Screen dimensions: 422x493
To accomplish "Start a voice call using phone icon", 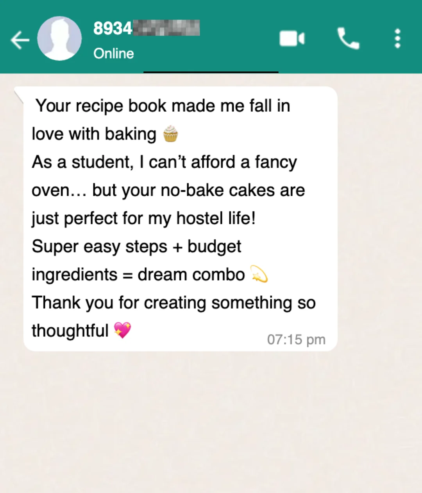I will [x=348, y=38].
